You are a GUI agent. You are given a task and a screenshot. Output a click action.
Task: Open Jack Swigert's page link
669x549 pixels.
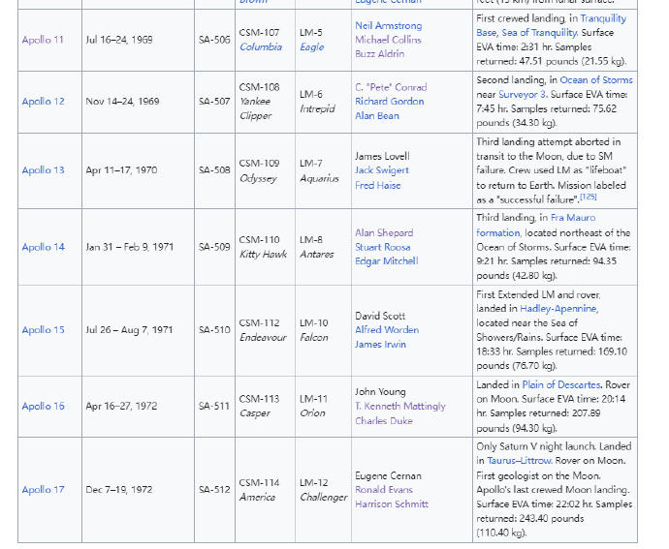pos(381,170)
